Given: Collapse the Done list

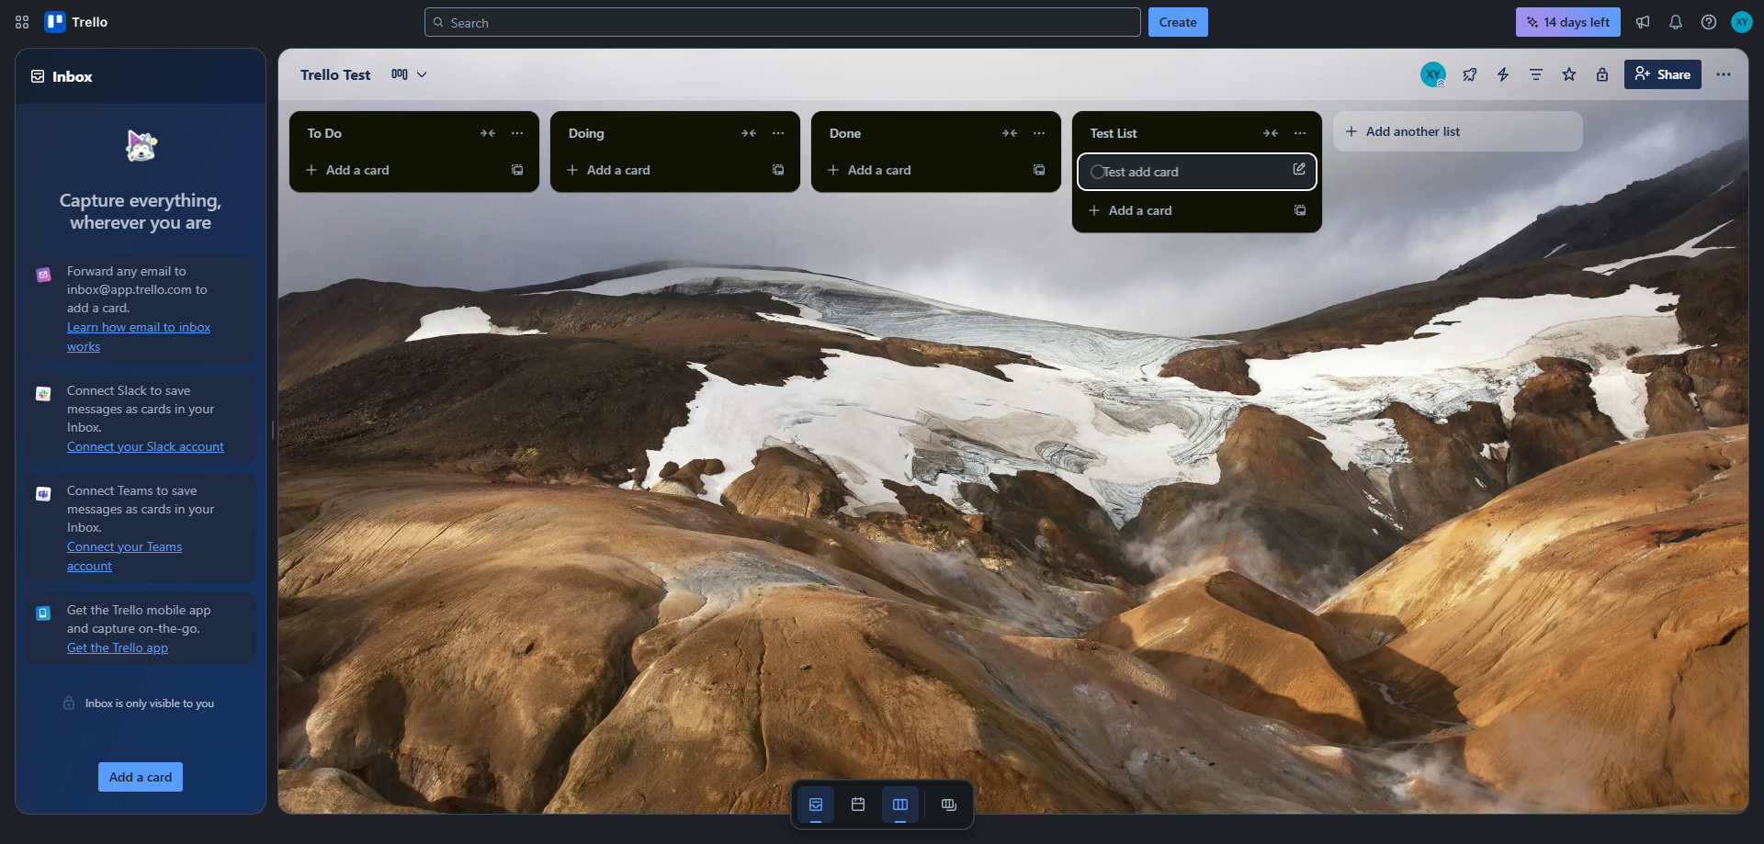Looking at the screenshot, I should [x=1010, y=133].
